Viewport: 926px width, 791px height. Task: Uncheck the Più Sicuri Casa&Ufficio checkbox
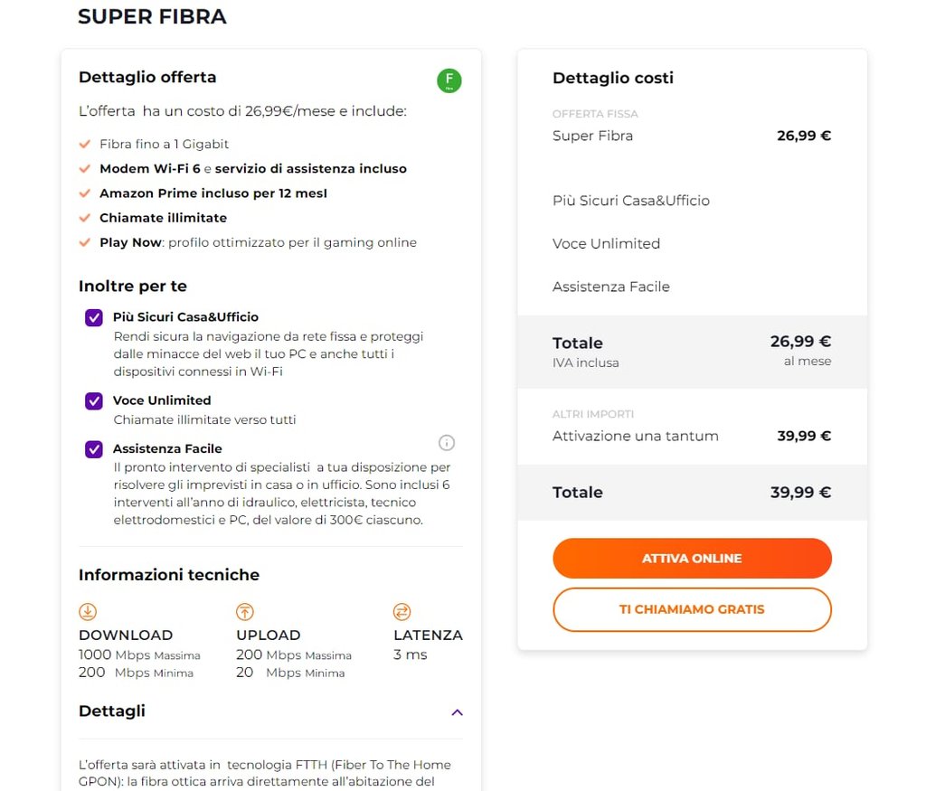94,317
